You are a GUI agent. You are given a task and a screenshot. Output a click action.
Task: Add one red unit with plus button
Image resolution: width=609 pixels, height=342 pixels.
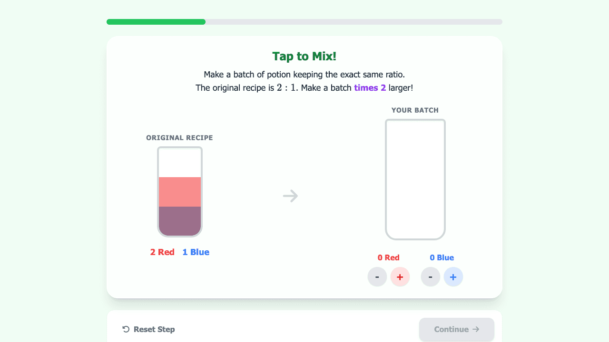400,277
